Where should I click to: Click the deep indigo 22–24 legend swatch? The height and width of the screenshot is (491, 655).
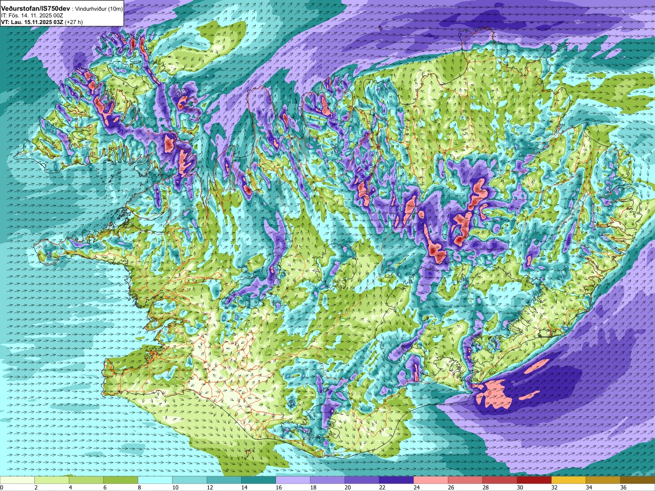pos(396,480)
